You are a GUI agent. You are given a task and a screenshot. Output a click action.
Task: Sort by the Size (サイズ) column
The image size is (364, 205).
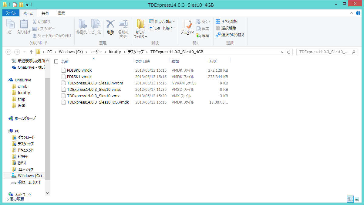click(x=212, y=61)
